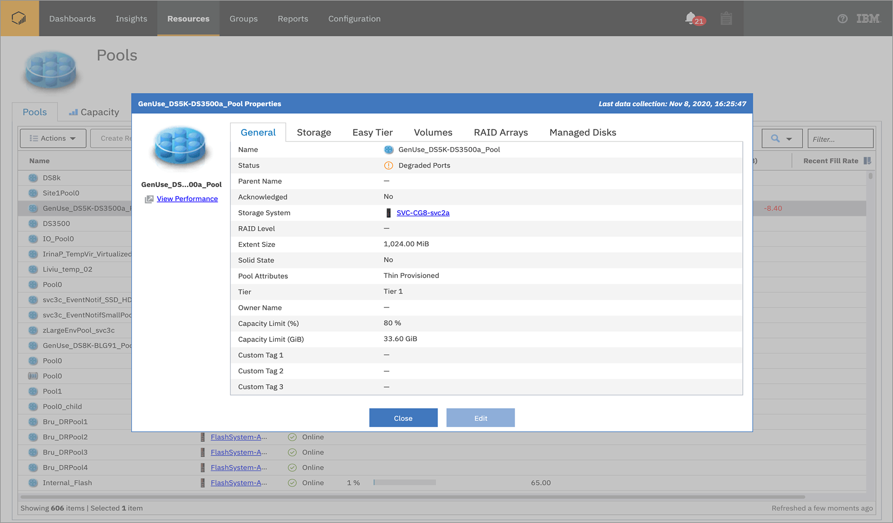Viewport: 893px width, 523px height.
Task: Open the alert notifications bell
Action: click(692, 19)
